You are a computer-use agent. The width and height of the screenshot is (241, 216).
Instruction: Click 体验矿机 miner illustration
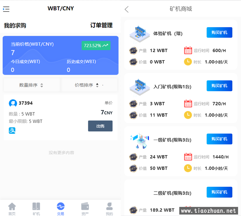(140, 34)
